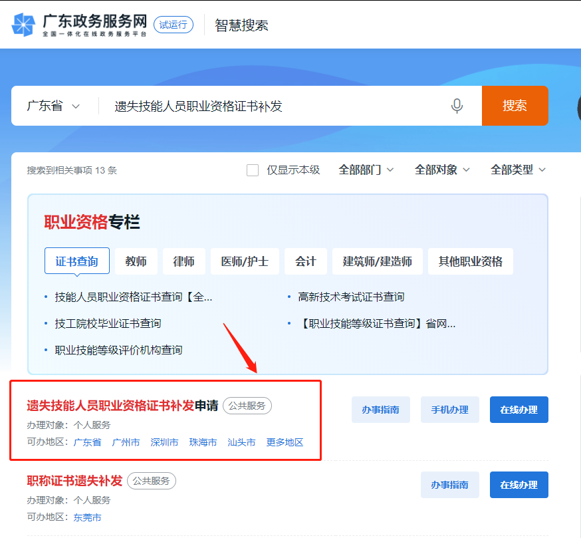Image resolution: width=581 pixels, height=538 pixels.
Task: Switch to the 建筑师/建造师 tab
Action: click(377, 261)
